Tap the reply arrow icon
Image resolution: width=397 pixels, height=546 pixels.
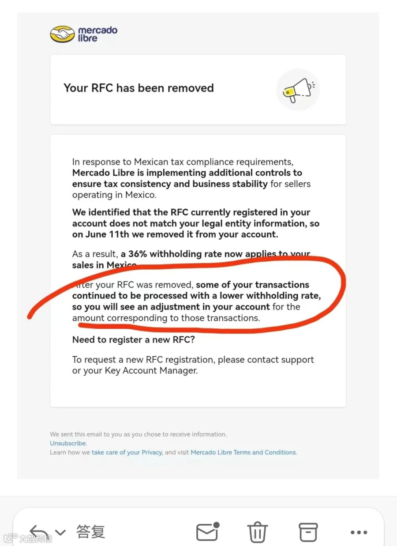(x=39, y=531)
